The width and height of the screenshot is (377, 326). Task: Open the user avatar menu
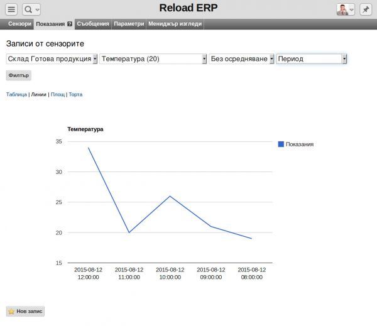tap(346, 9)
